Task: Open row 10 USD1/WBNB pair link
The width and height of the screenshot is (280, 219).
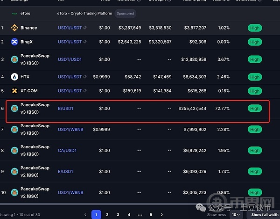Action: (x=70, y=192)
